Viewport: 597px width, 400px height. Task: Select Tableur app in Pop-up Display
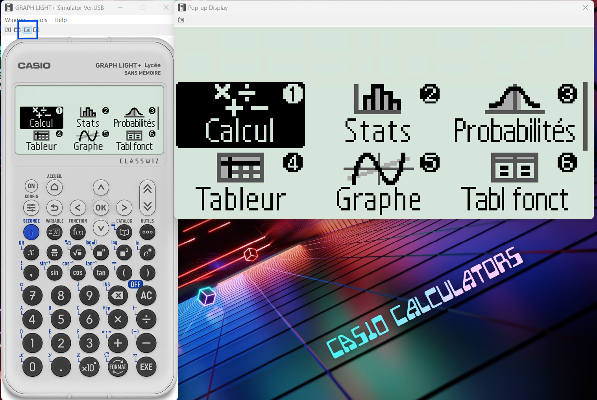coord(240,182)
